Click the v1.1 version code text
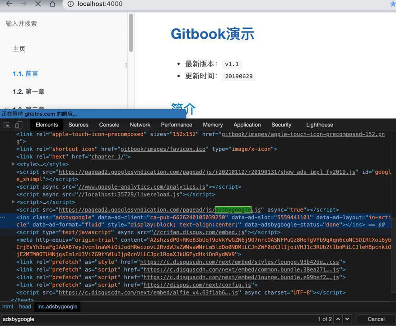This screenshot has height=326, width=396. (x=232, y=64)
